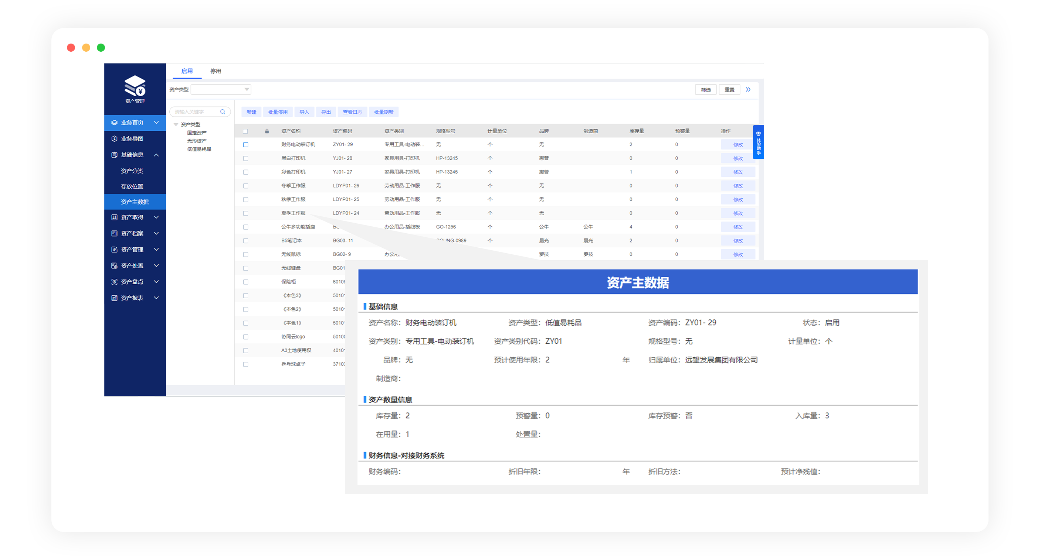Screen dimensions: 1041x560
Task: Check the 财务电动装订机 row checkbox
Action: 245,145
